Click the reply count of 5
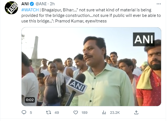The width and height of the screenshot is (168, 121). coord(31,113)
